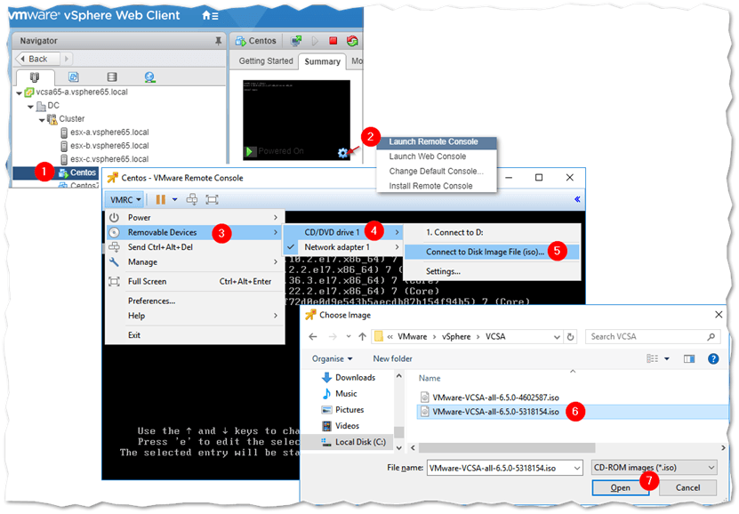Click the red power off icon
The width and height of the screenshot is (739, 514).
tap(333, 41)
